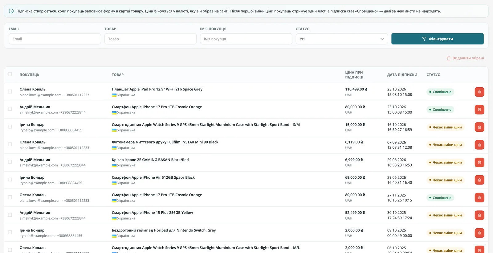Viewport: 493px width, 253px height.
Task: Delete the 2E GAMING BASAN chair row
Action: pyautogui.click(x=479, y=162)
